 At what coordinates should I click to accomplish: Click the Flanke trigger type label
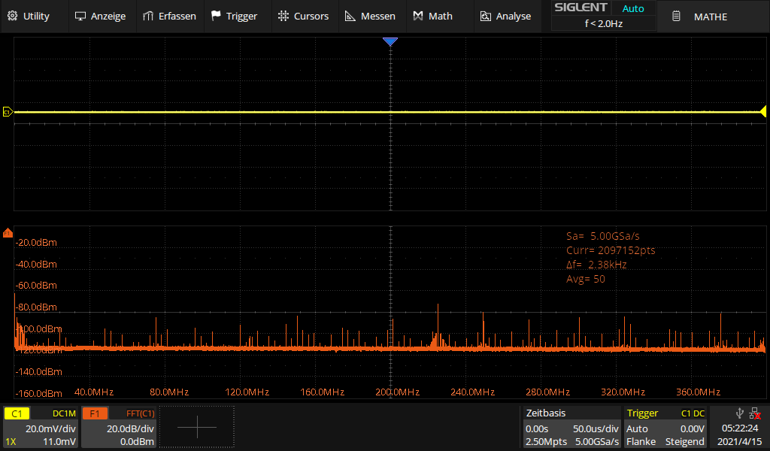point(641,442)
